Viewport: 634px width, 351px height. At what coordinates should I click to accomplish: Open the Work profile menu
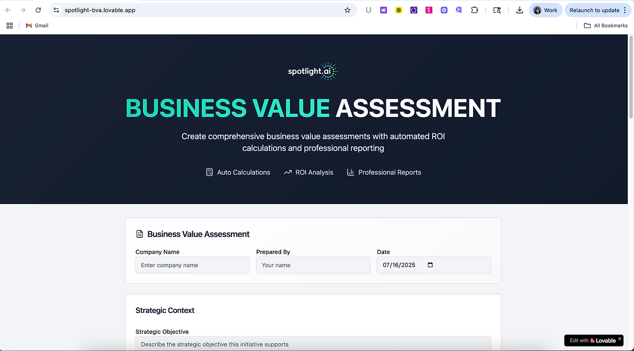pos(545,10)
